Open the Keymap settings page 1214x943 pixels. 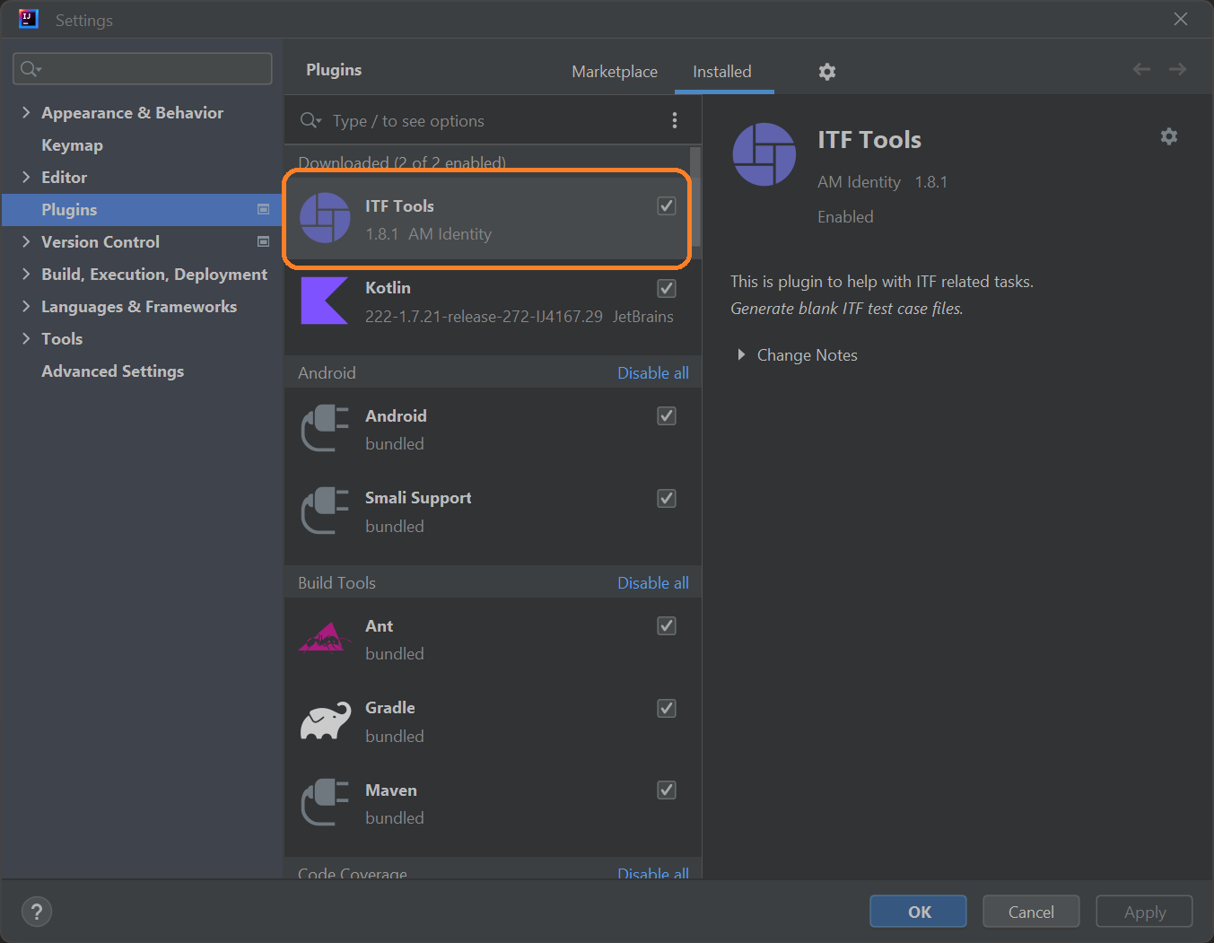(72, 144)
